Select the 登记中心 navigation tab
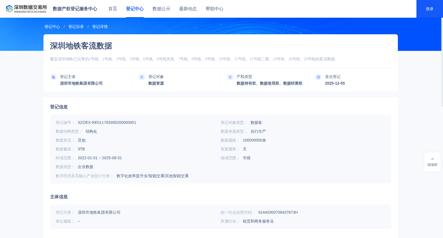This screenshot has height=238, width=443. (x=135, y=9)
